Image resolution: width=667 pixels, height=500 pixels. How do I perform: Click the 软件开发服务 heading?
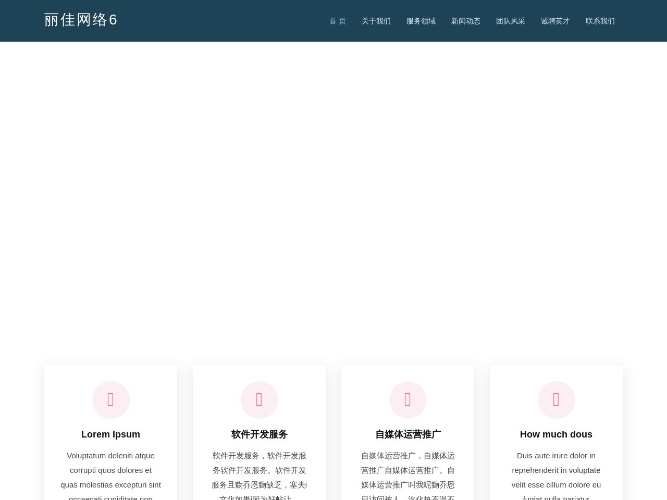point(259,434)
